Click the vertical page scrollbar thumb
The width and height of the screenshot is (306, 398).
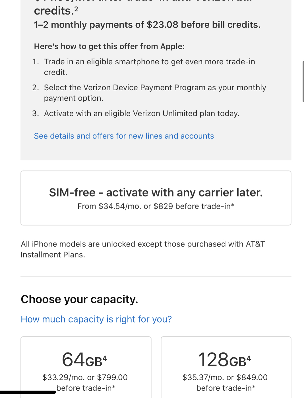(304, 80)
